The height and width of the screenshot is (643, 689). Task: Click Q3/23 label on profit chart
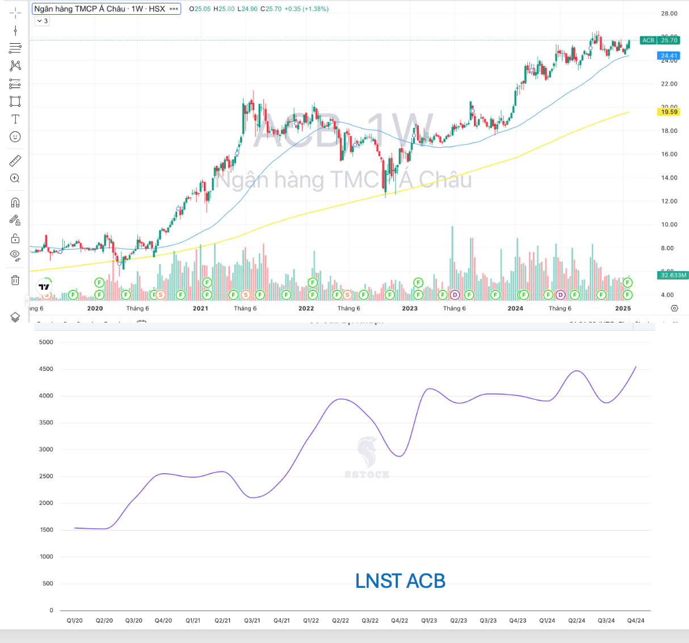488,620
